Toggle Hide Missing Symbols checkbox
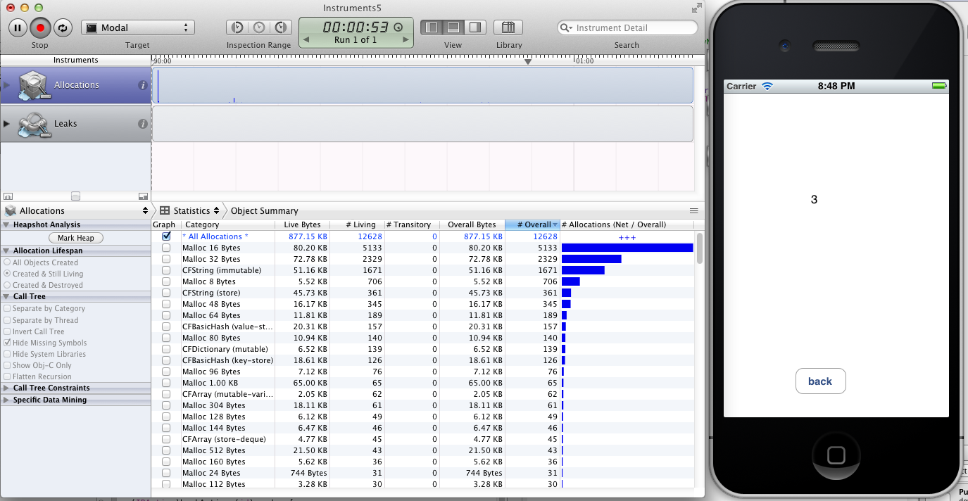 (x=7, y=343)
